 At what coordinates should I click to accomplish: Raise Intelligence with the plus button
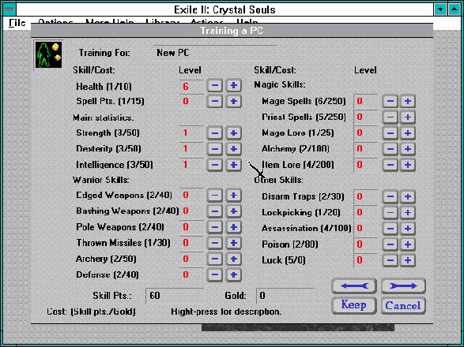point(233,165)
